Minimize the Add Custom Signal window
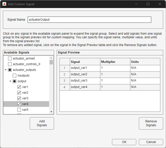 (x=136, y=4)
